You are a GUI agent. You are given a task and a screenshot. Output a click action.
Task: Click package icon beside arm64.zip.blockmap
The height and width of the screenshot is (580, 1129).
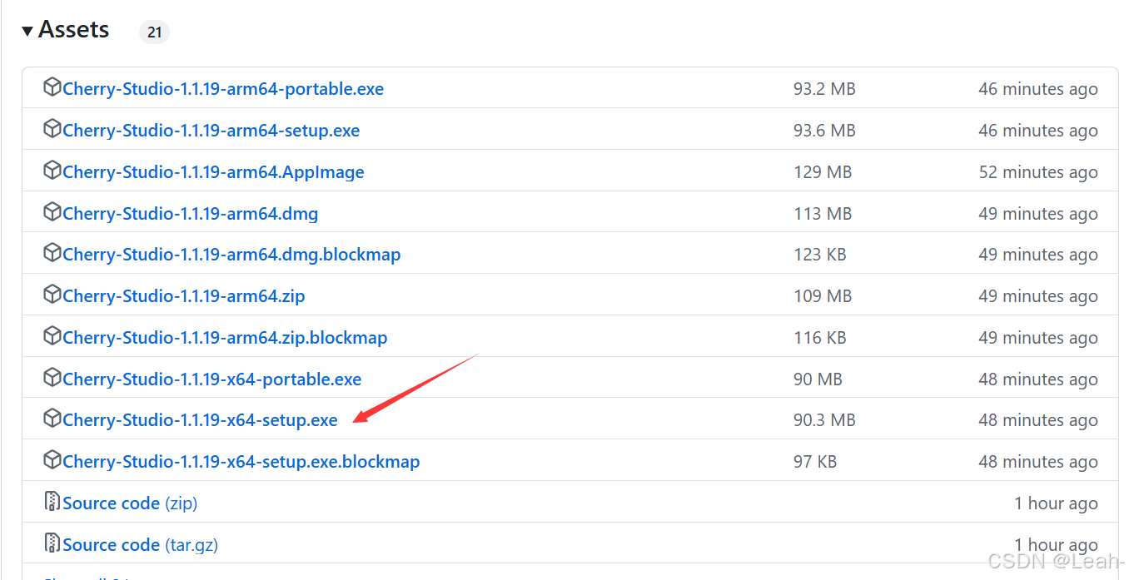[x=52, y=335]
